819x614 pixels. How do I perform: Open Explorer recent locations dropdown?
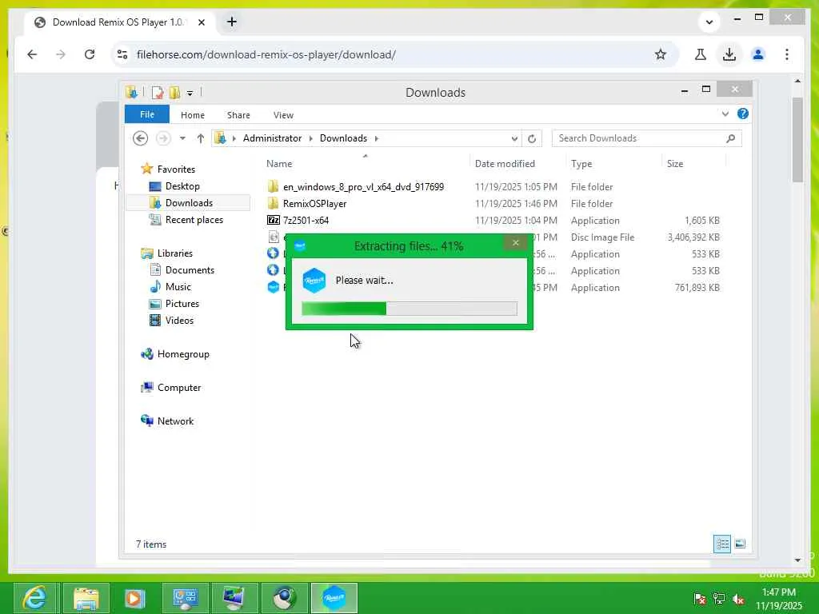182,138
